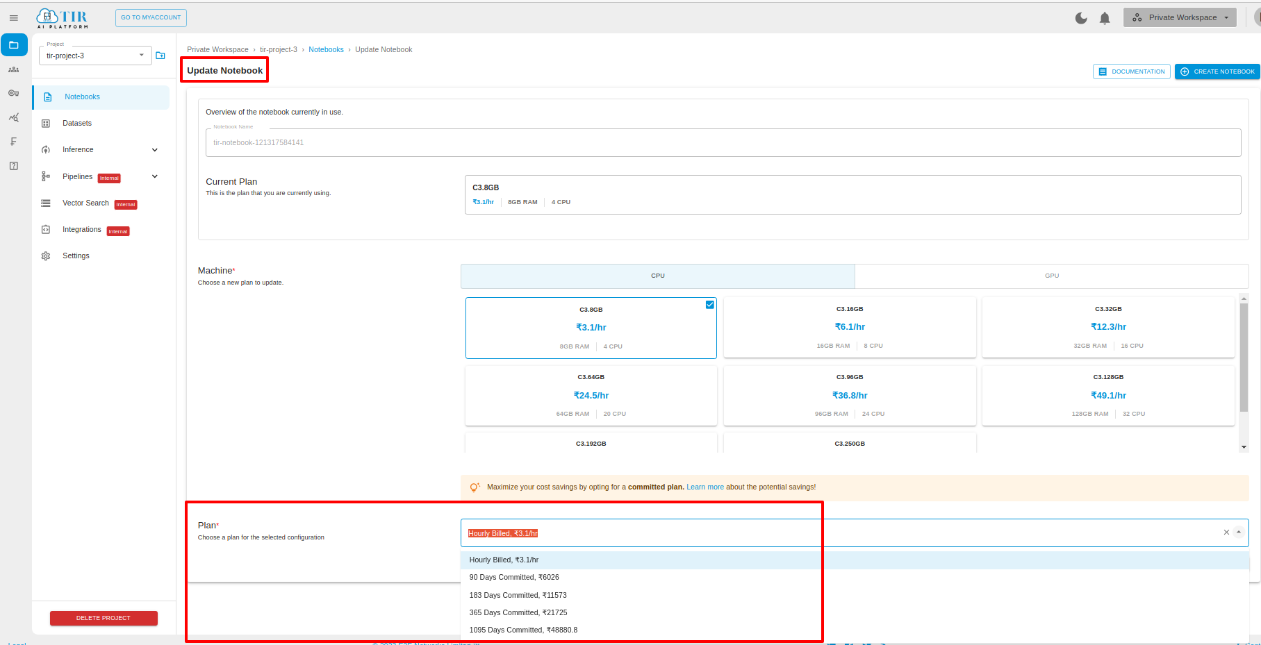Open the hamburger menu icon
Viewport: 1261px width, 645px height.
point(13,18)
